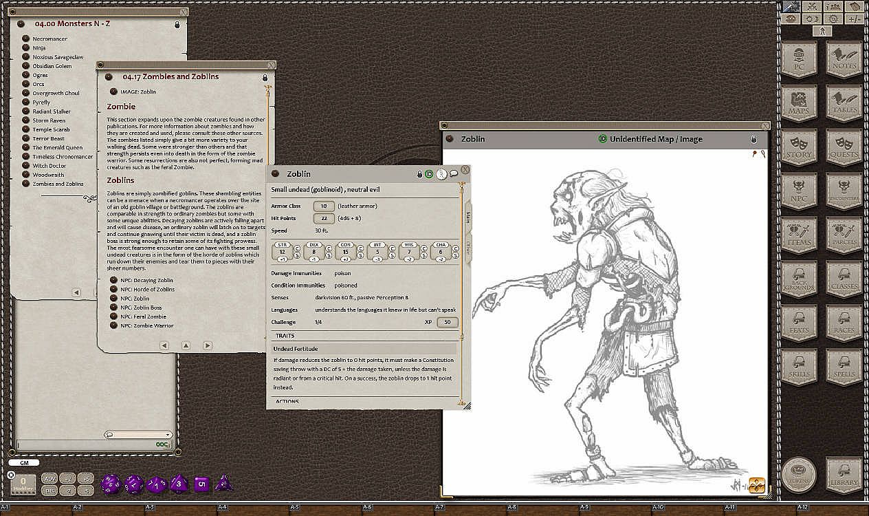869x516 pixels.
Task: Switch to the Other tab on Zoblin
Action: (x=469, y=248)
